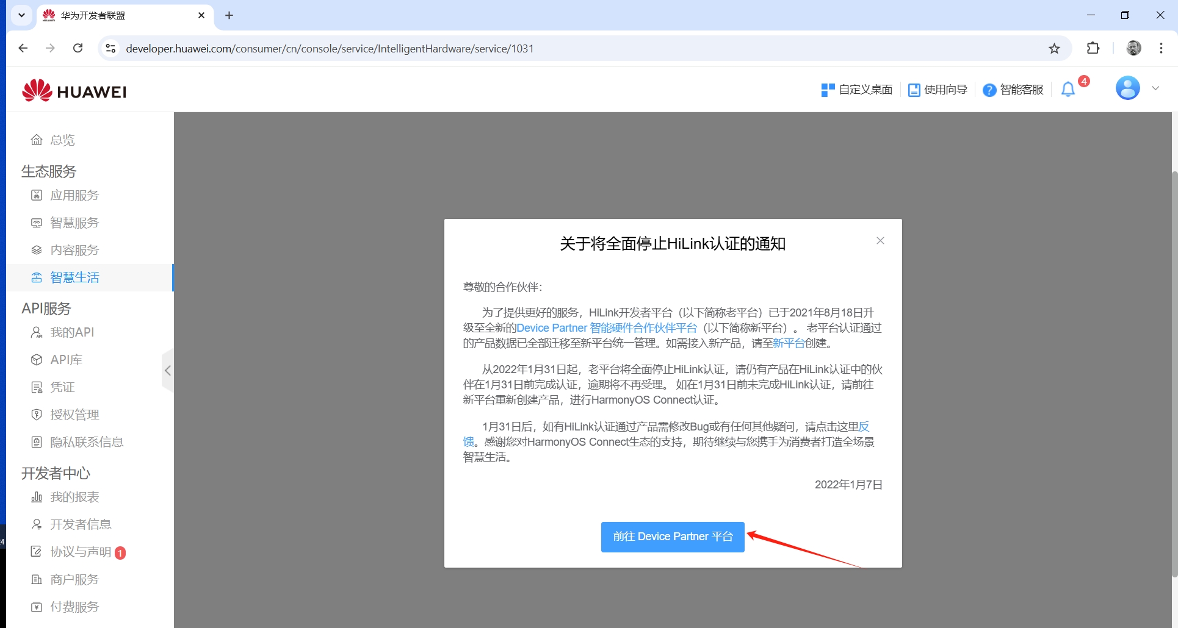Click the 授权管理 shield icon
The image size is (1178, 628).
click(x=37, y=415)
